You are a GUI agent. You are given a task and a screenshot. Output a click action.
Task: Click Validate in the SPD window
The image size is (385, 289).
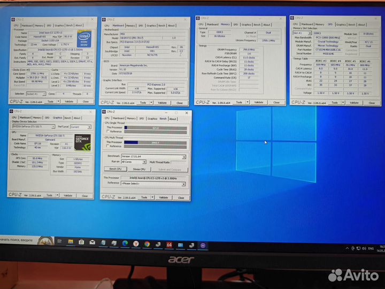coord(354,102)
